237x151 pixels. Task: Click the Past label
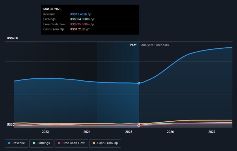[x=133, y=45]
